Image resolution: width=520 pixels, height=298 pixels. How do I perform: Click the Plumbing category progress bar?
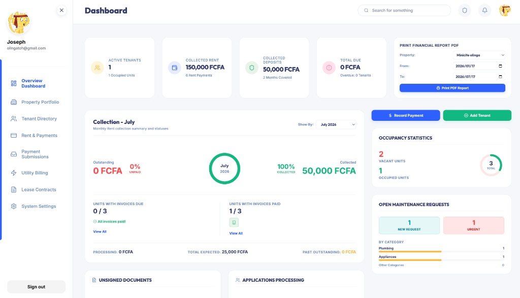tap(441, 252)
